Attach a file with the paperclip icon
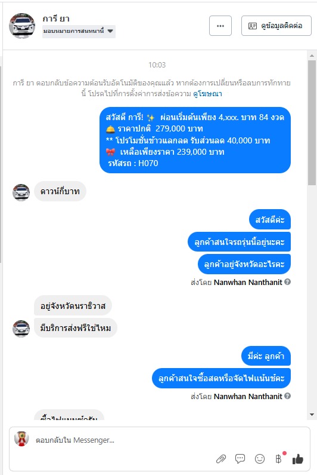Screen dimensions: 317x475 click(x=221, y=459)
